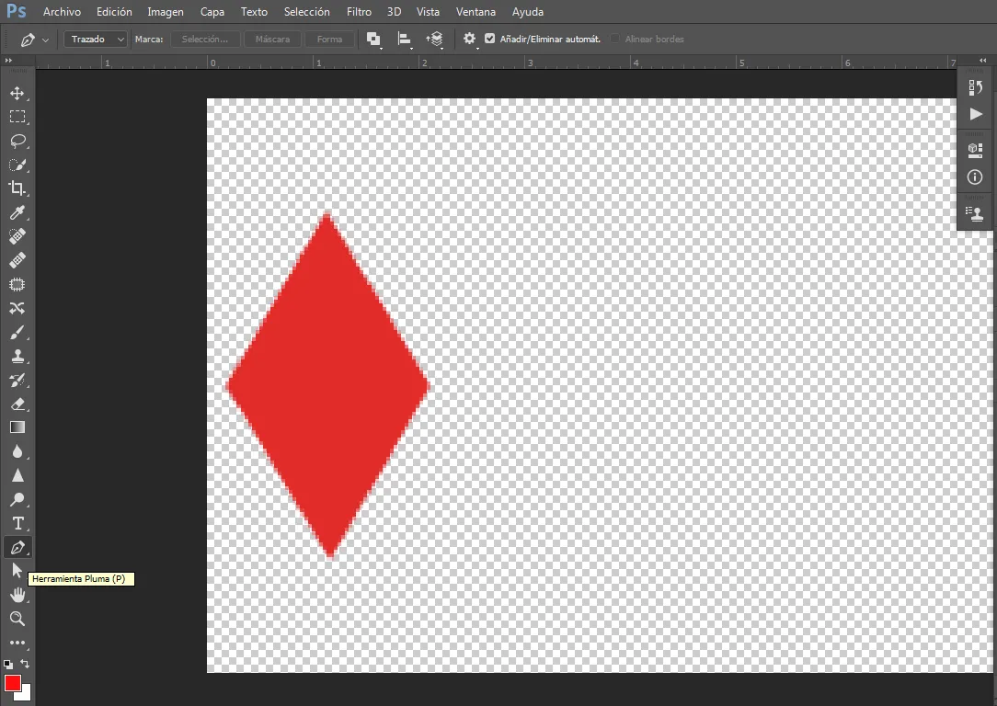
Task: Toggle Añadir/Eliminar automát. checkbox
Action: [489, 39]
